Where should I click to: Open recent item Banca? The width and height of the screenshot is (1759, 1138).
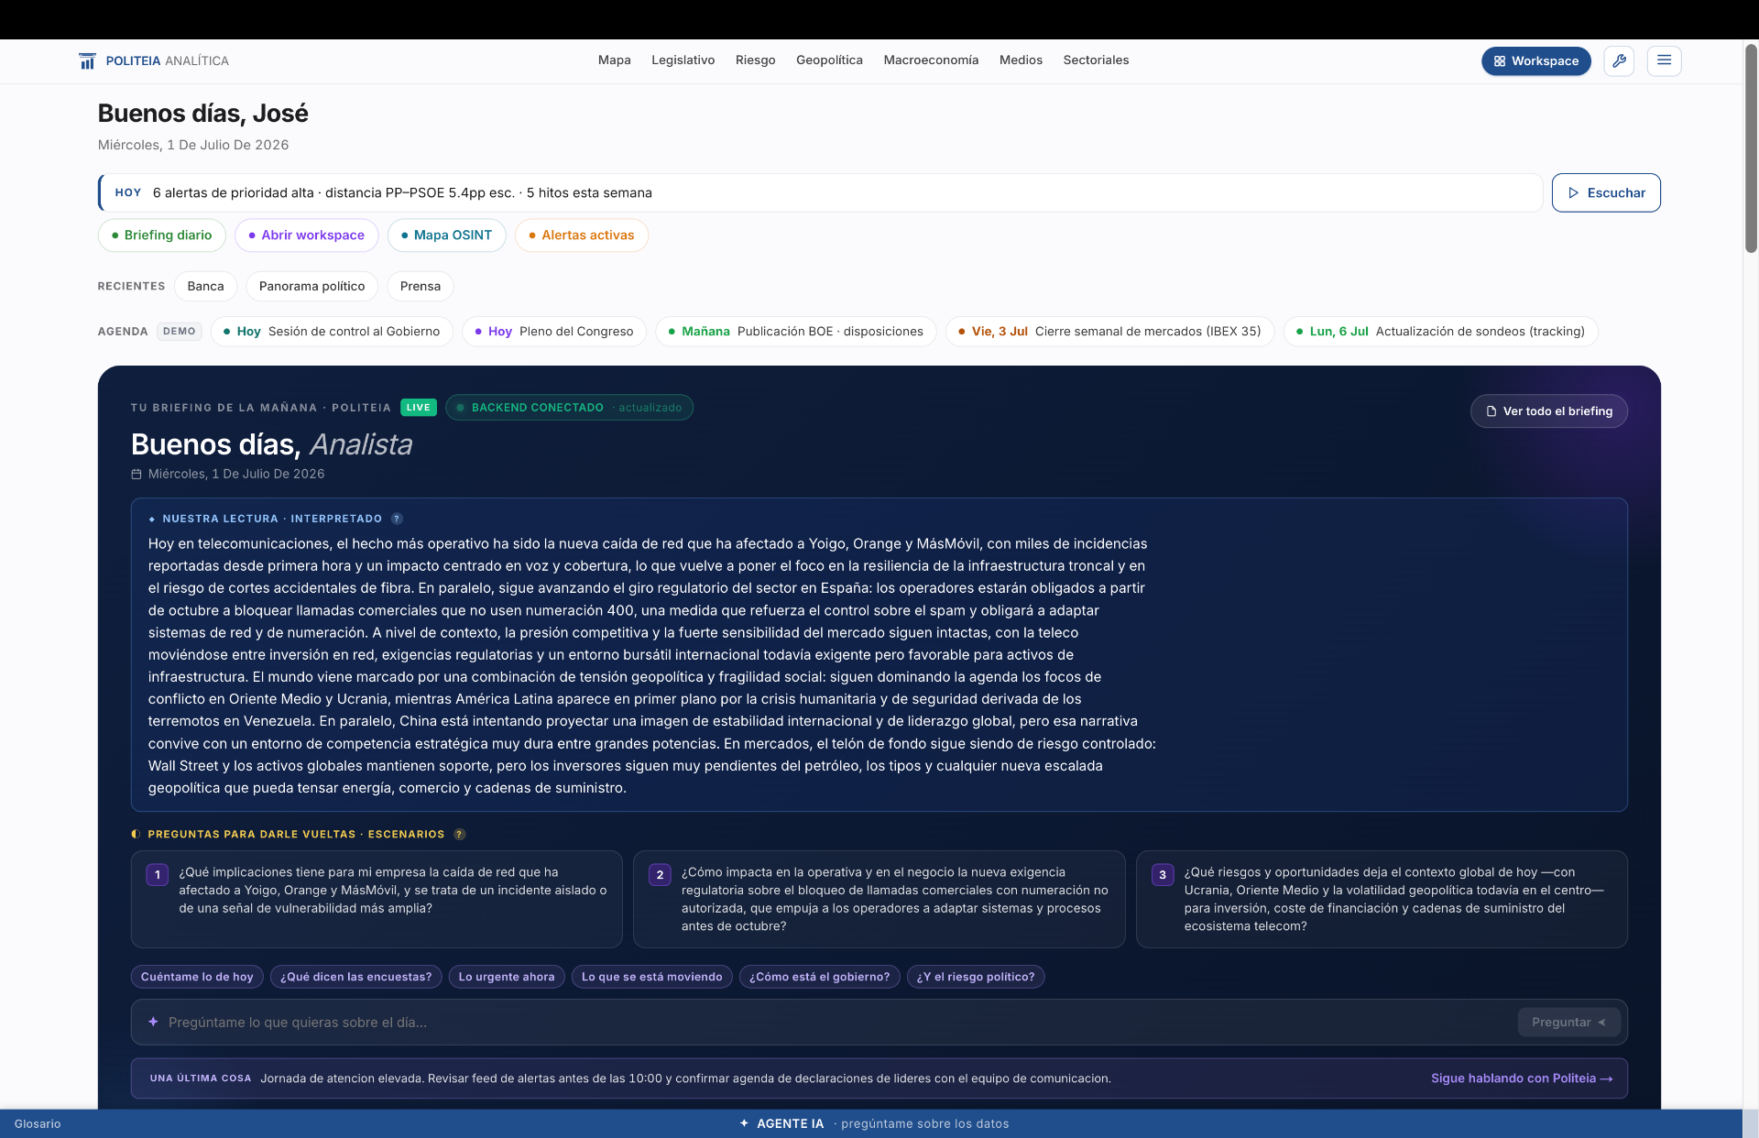pyautogui.click(x=205, y=286)
